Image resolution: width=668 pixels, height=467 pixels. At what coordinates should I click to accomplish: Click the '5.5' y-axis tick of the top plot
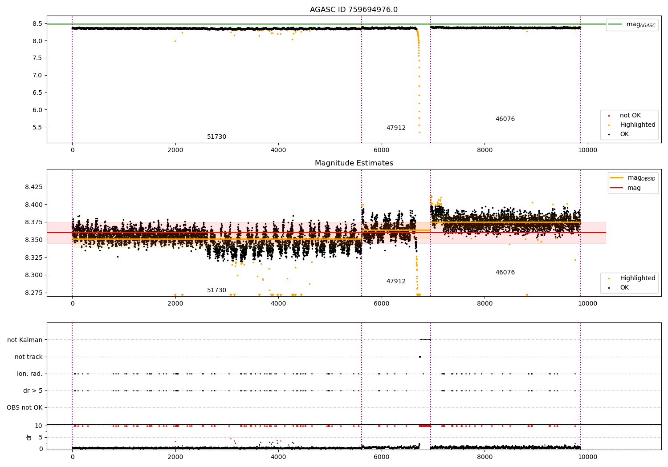(x=37, y=127)
